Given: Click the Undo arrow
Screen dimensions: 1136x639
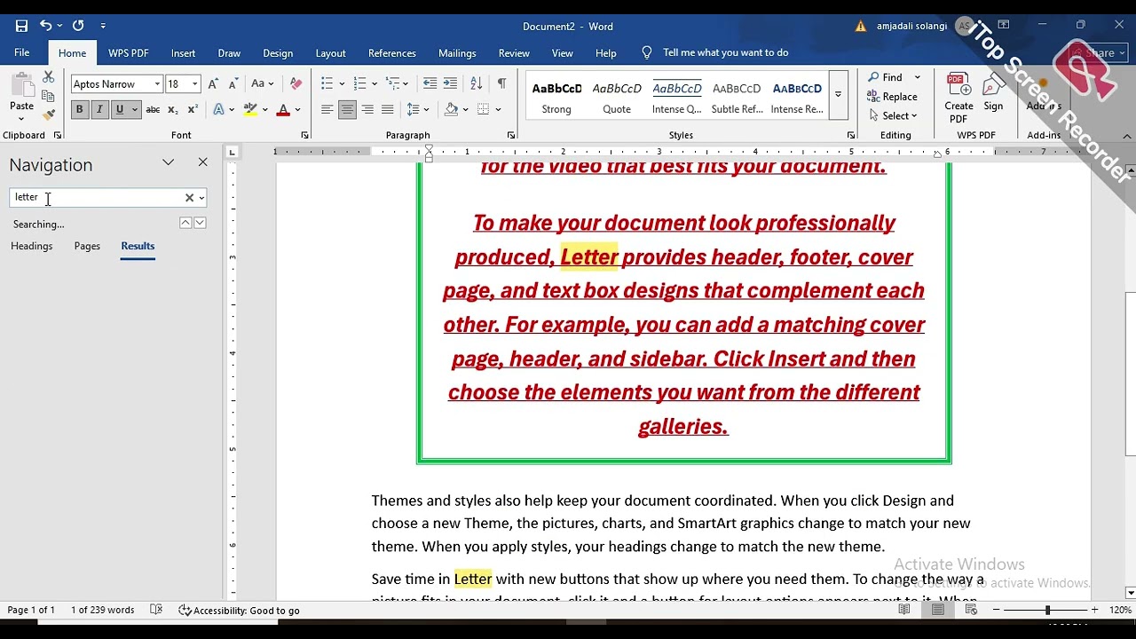Looking at the screenshot, I should click(45, 26).
